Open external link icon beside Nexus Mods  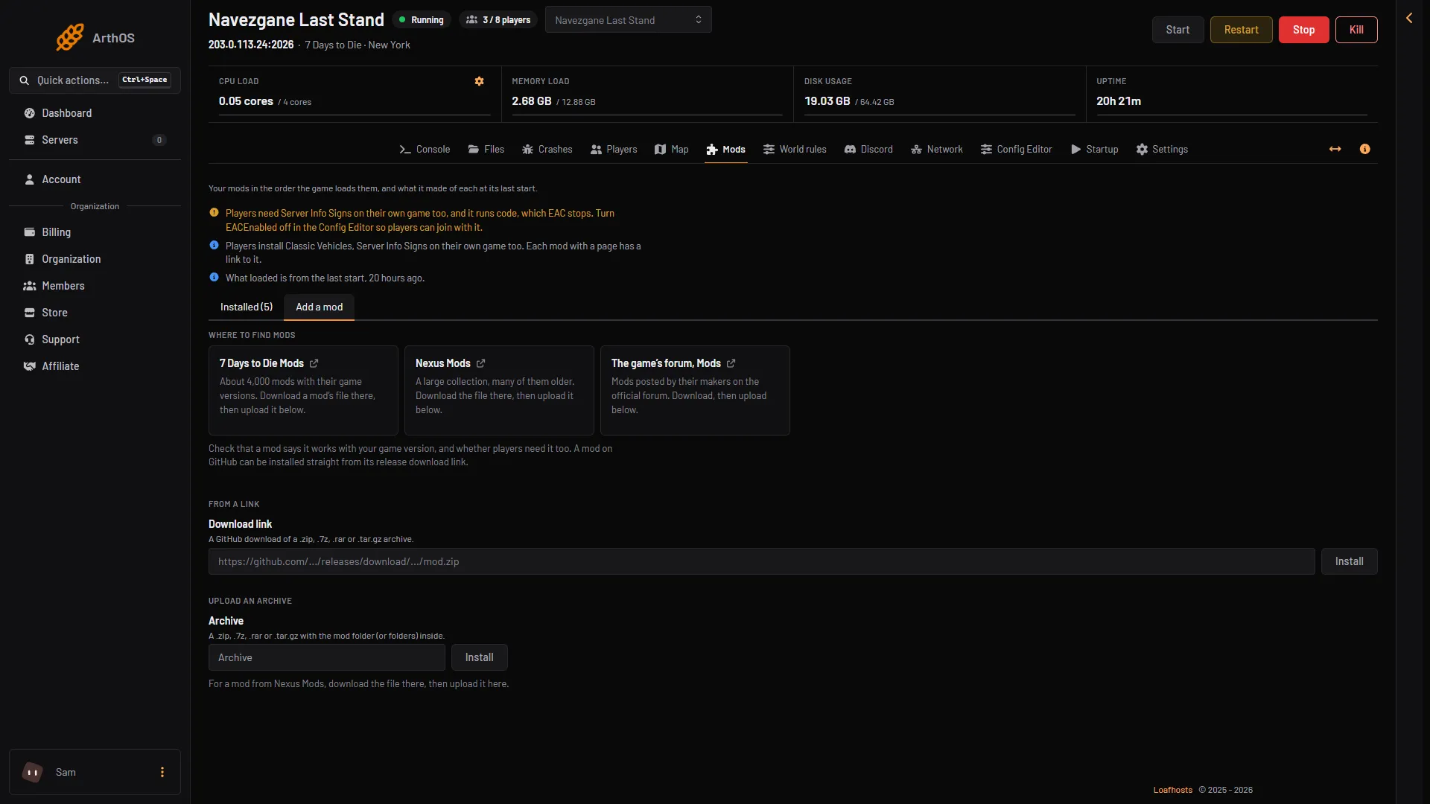(x=481, y=363)
